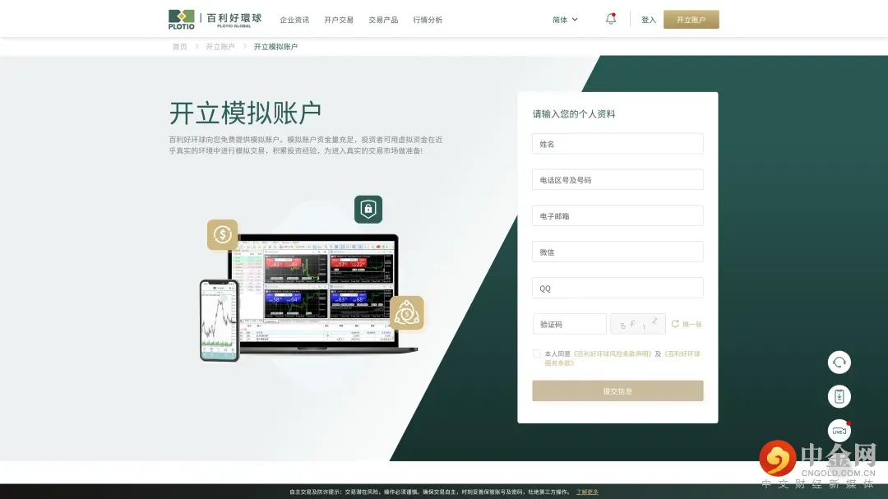Click the money cycle badge icon

tap(407, 312)
